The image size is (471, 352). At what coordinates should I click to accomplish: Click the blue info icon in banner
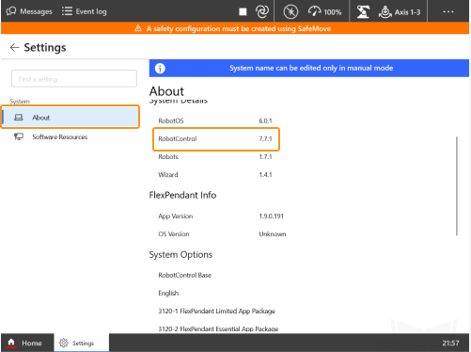tap(160, 68)
